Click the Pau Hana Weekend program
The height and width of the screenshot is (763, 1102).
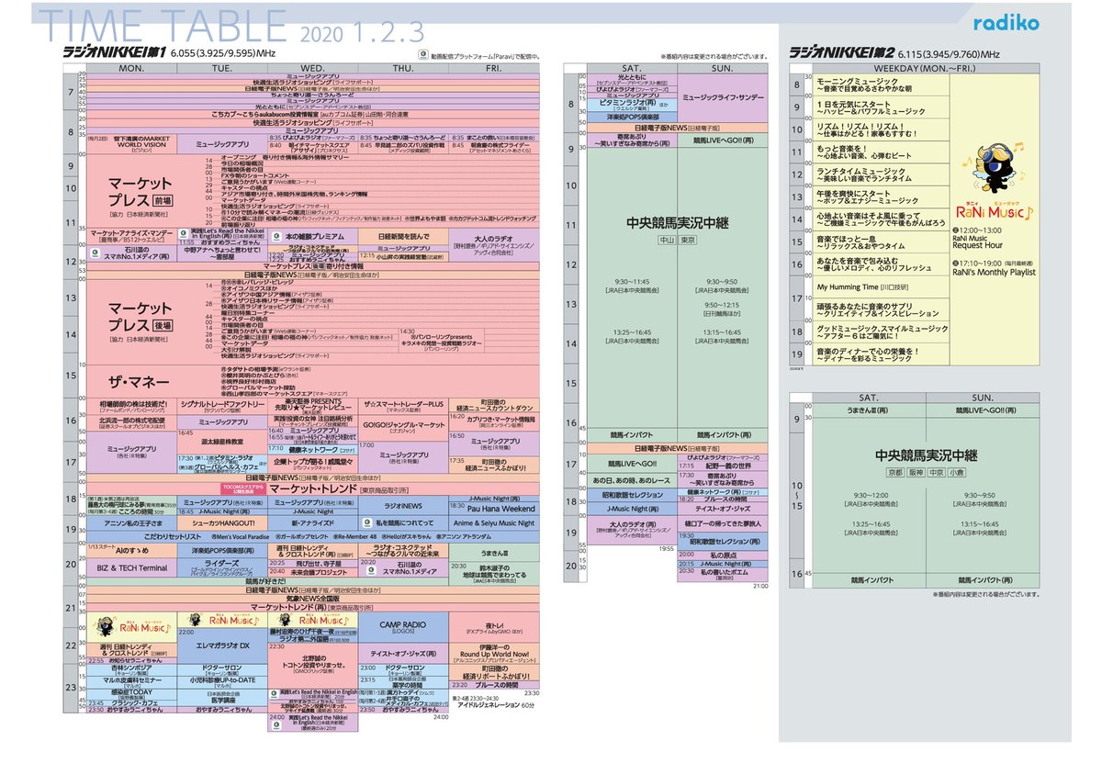click(x=492, y=508)
